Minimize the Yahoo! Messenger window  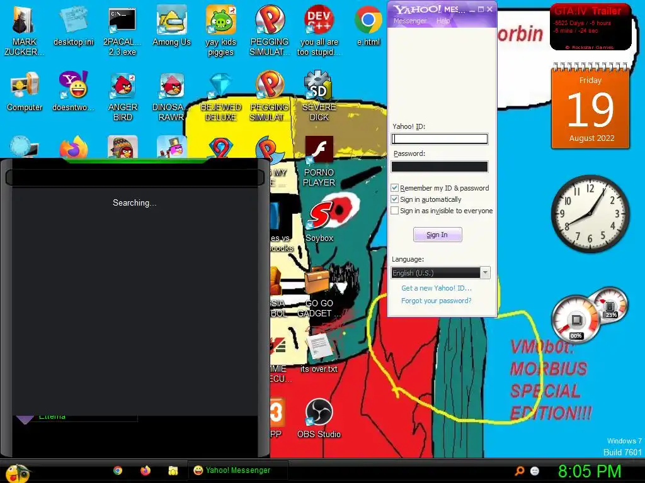coord(472,9)
